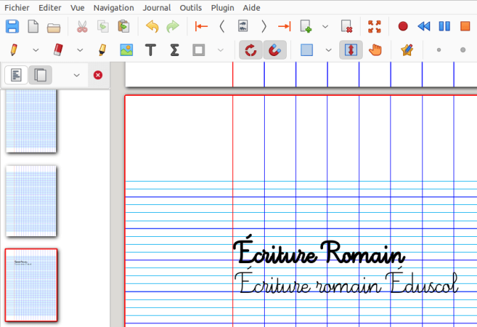
Task: Toggle grid snapping magnet
Action: coord(275,50)
